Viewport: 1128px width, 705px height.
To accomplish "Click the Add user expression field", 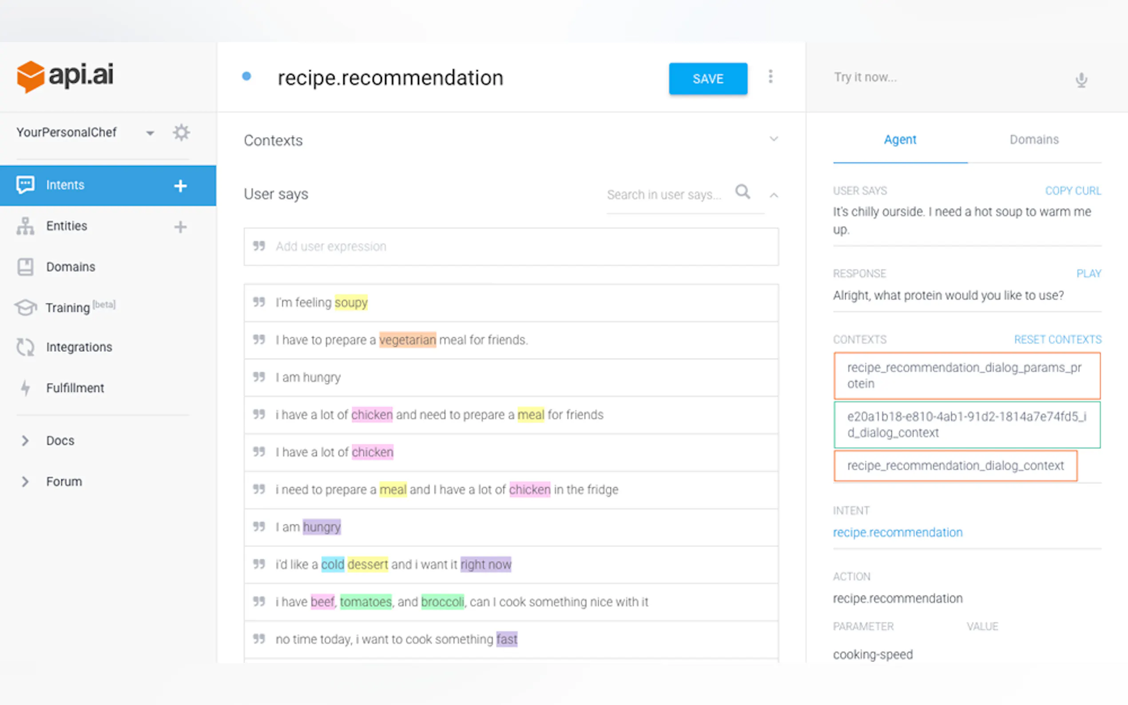I will [x=511, y=247].
